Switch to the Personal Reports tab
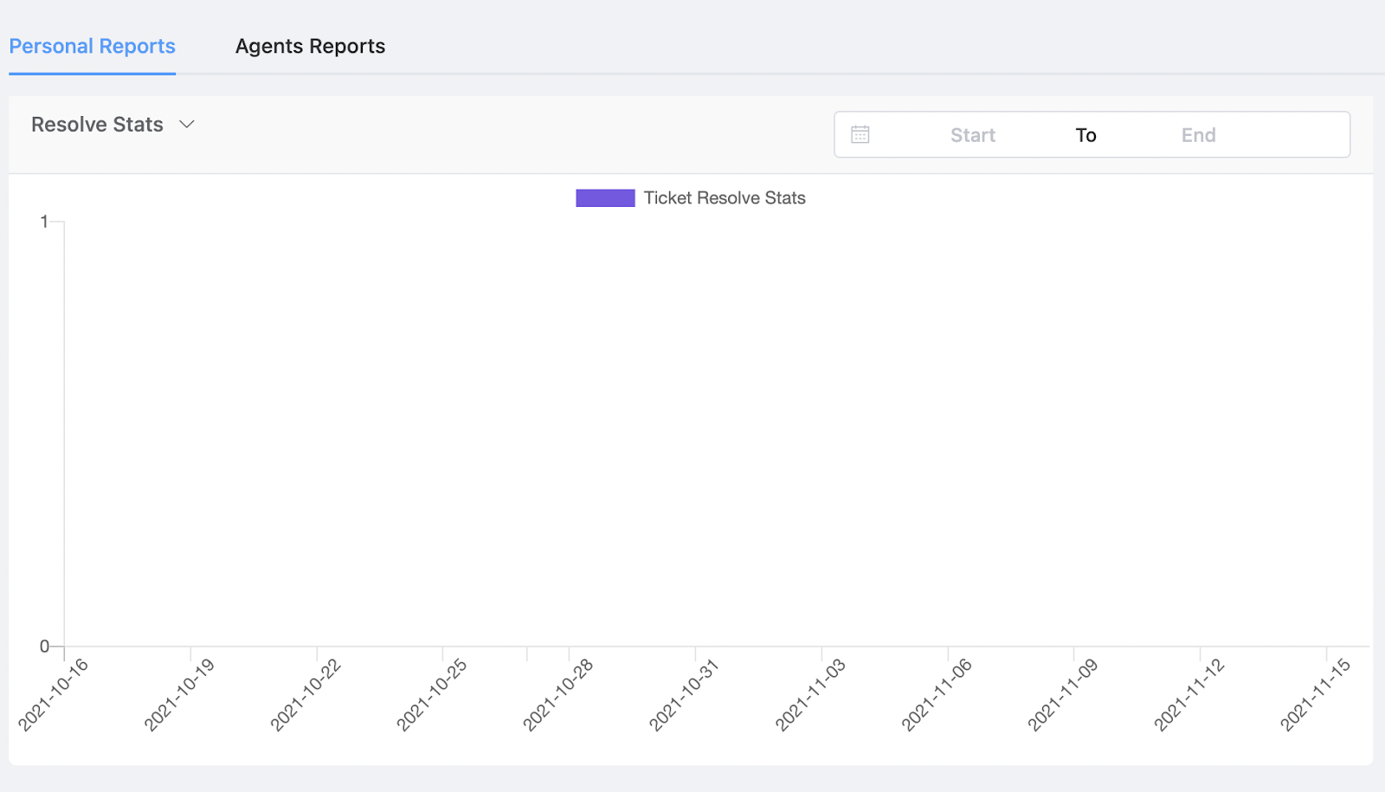The height and width of the screenshot is (792, 1385). pyautogui.click(x=92, y=47)
